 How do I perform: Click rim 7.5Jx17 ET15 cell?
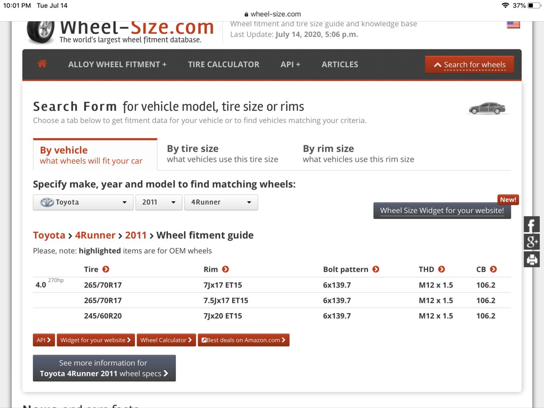(x=226, y=300)
